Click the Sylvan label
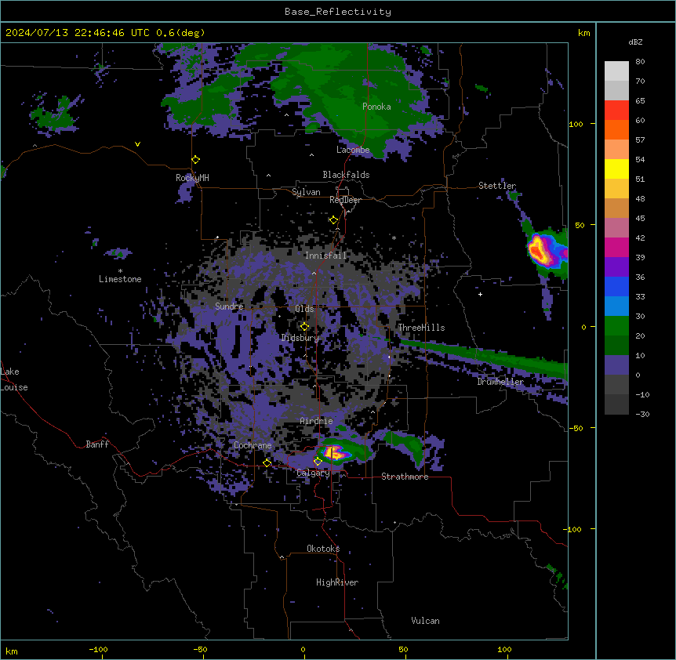 pyautogui.click(x=306, y=192)
